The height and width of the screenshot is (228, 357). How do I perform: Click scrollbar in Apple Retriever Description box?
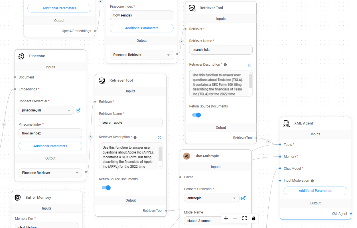pyautogui.click(x=160, y=154)
